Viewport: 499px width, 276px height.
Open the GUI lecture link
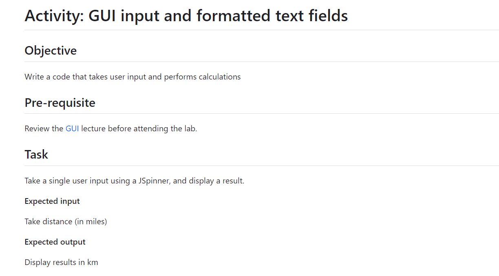pyautogui.click(x=72, y=129)
